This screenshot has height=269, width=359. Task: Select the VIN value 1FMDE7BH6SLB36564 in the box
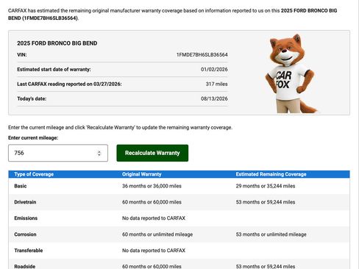pyautogui.click(x=202, y=54)
